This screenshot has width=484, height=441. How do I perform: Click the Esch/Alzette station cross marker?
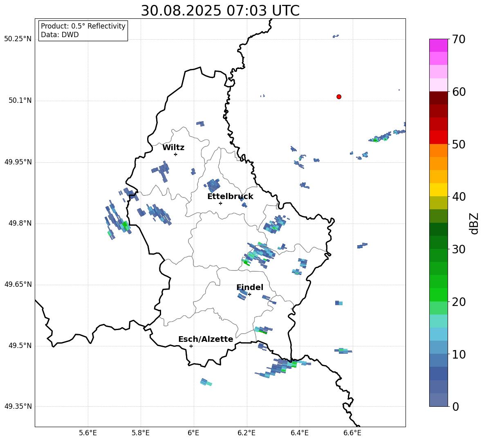191,346
